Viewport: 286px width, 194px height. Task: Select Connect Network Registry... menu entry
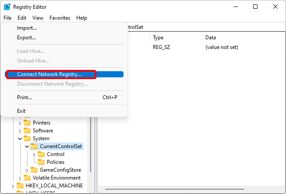coord(64,74)
